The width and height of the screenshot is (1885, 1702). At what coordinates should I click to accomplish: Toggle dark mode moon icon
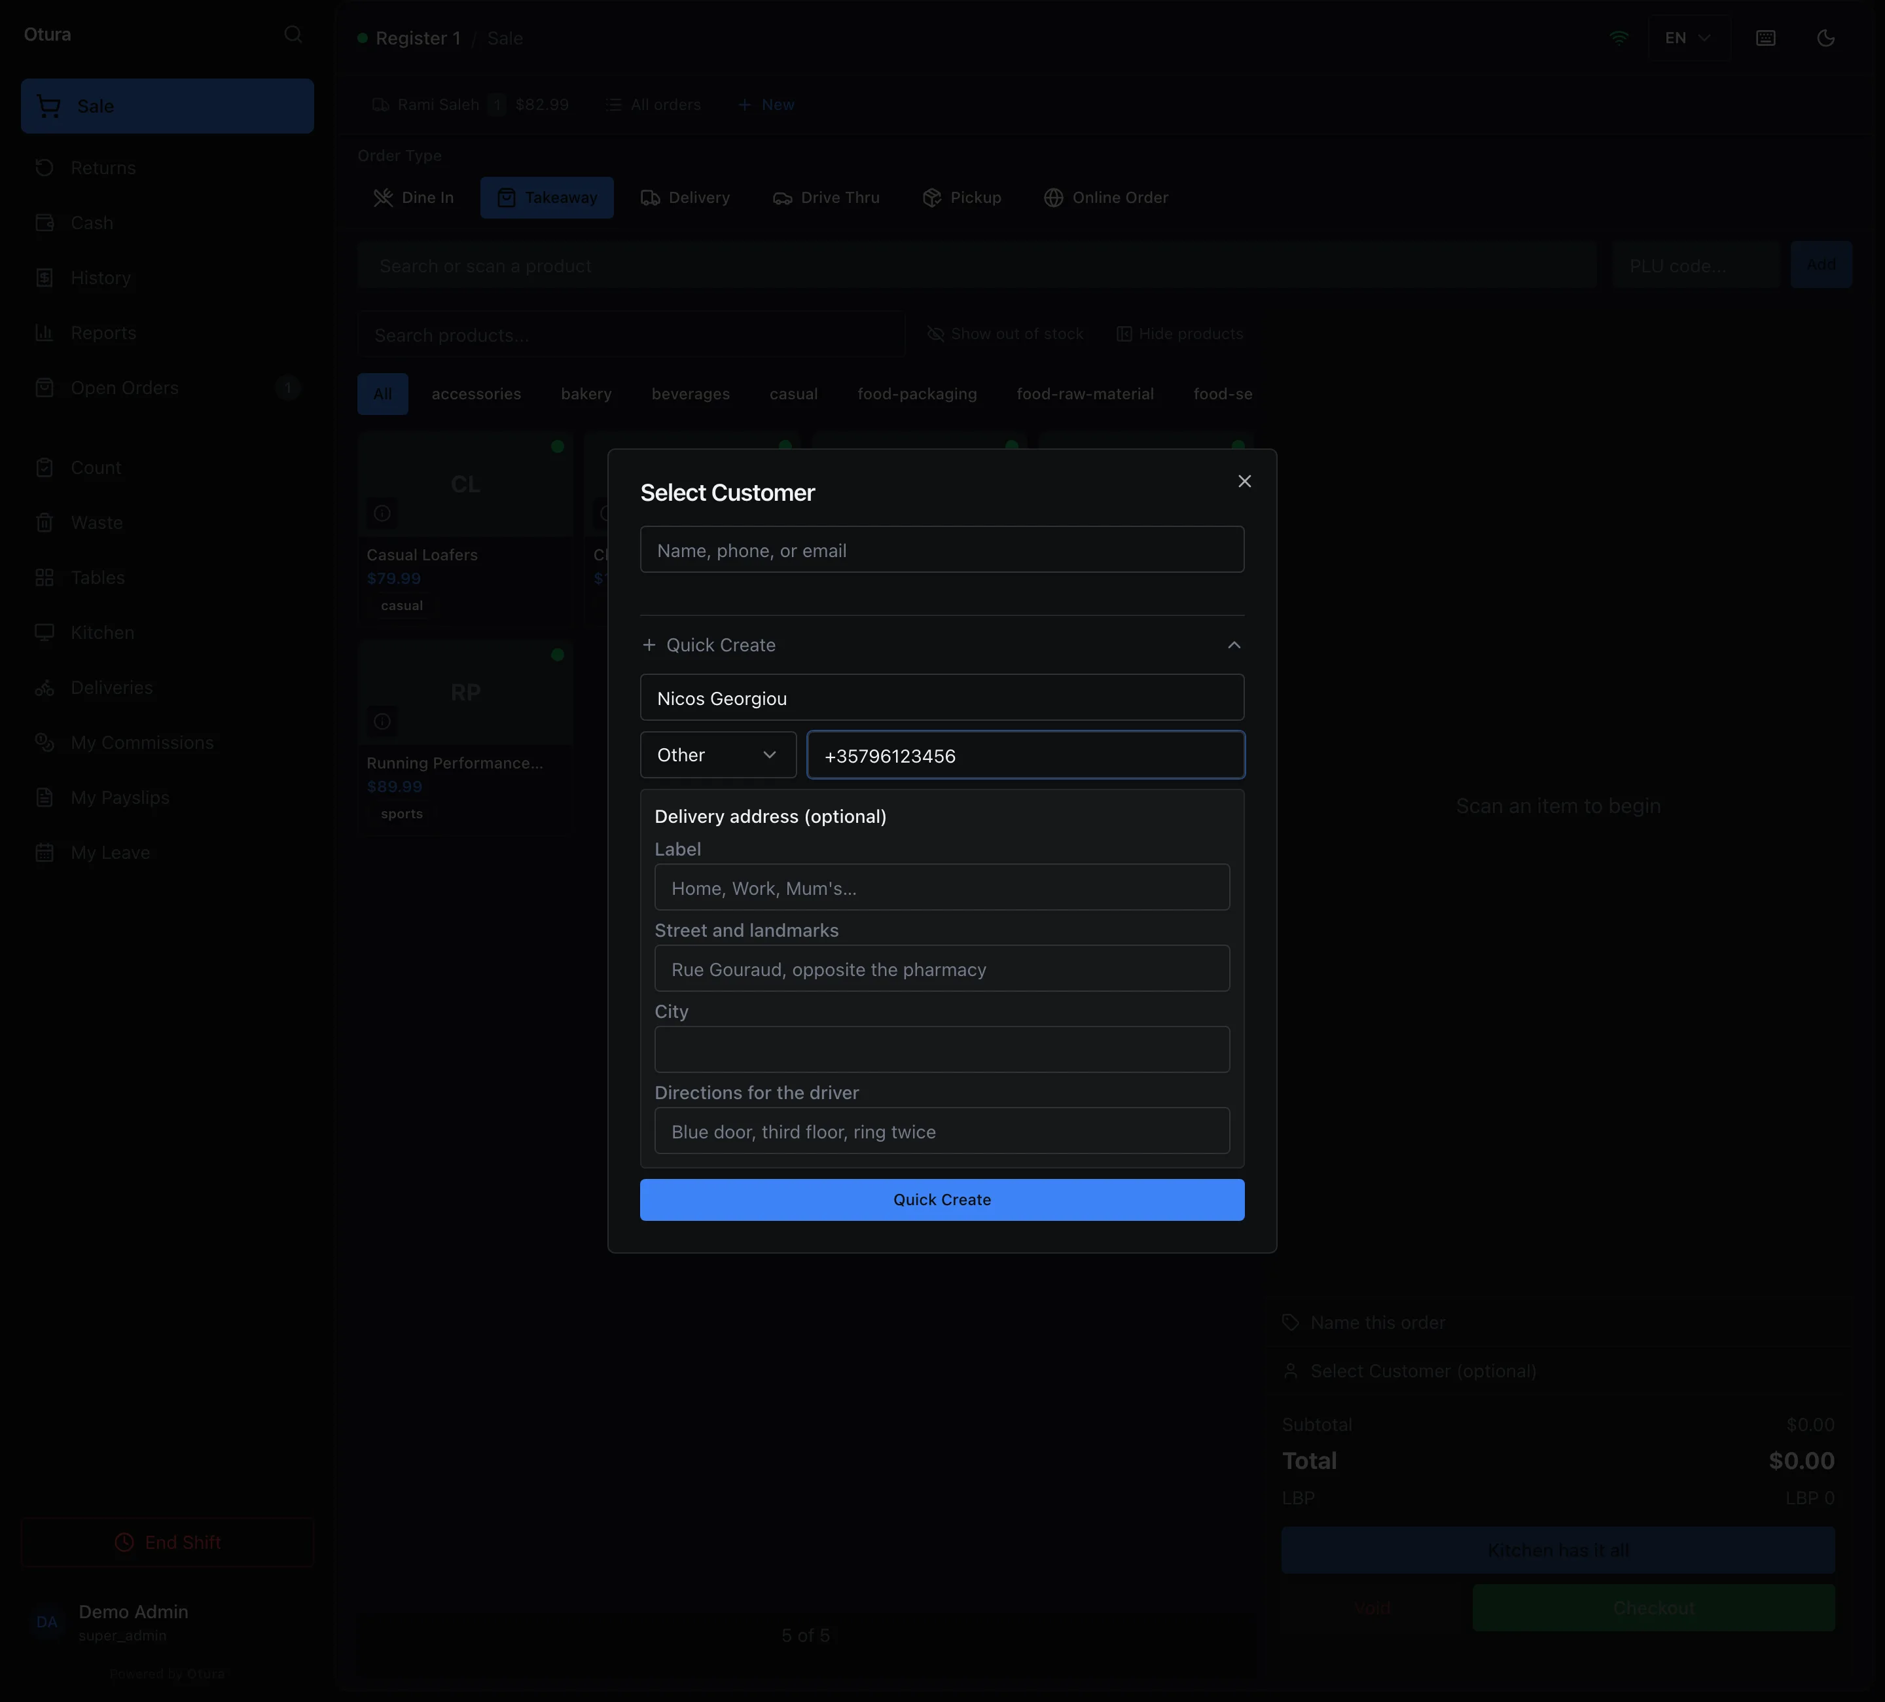[x=1825, y=39]
